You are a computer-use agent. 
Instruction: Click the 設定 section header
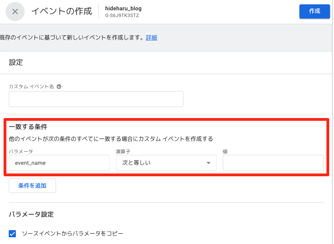pyautogui.click(x=16, y=62)
